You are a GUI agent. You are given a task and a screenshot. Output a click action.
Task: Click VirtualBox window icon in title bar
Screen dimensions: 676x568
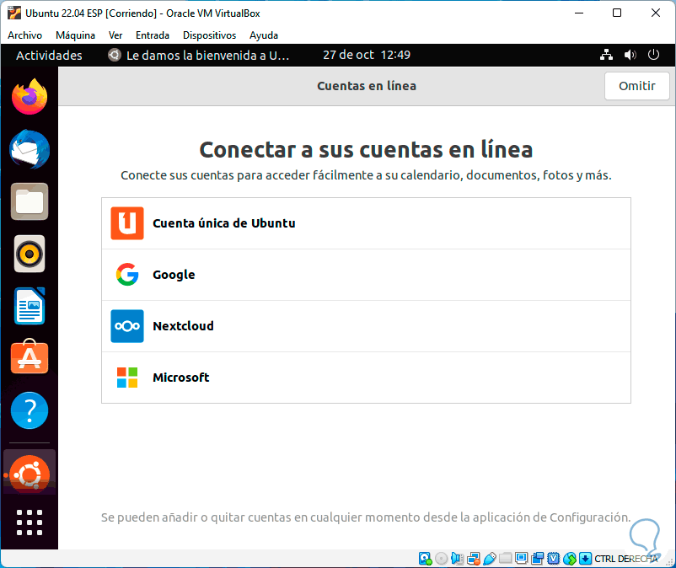[x=14, y=13]
